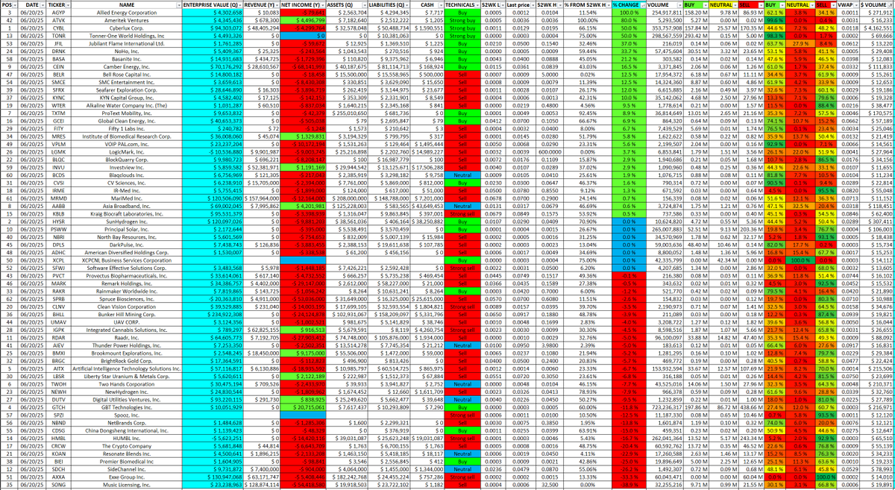Open the TECHNICALS column filter dropdown
This screenshot has width=895, height=490.
(x=476, y=4)
